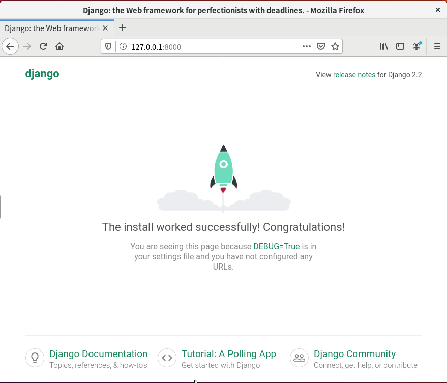The width and height of the screenshot is (447, 383).
Task: Open the Library bookshelf icon
Action: coord(384,46)
